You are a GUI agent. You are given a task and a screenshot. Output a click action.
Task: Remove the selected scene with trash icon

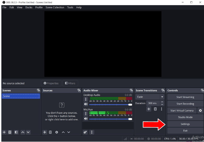click(x=10, y=132)
